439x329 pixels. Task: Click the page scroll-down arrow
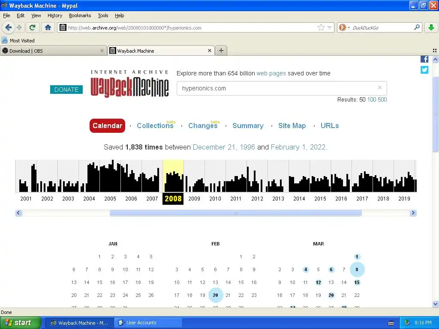pyautogui.click(x=435, y=304)
